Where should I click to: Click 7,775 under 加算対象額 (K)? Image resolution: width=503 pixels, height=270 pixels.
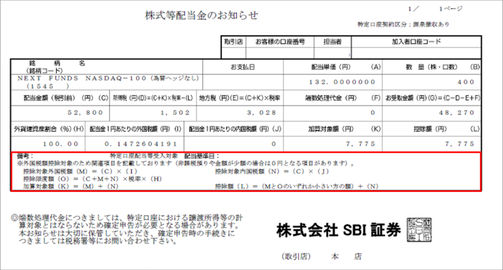tap(360, 144)
